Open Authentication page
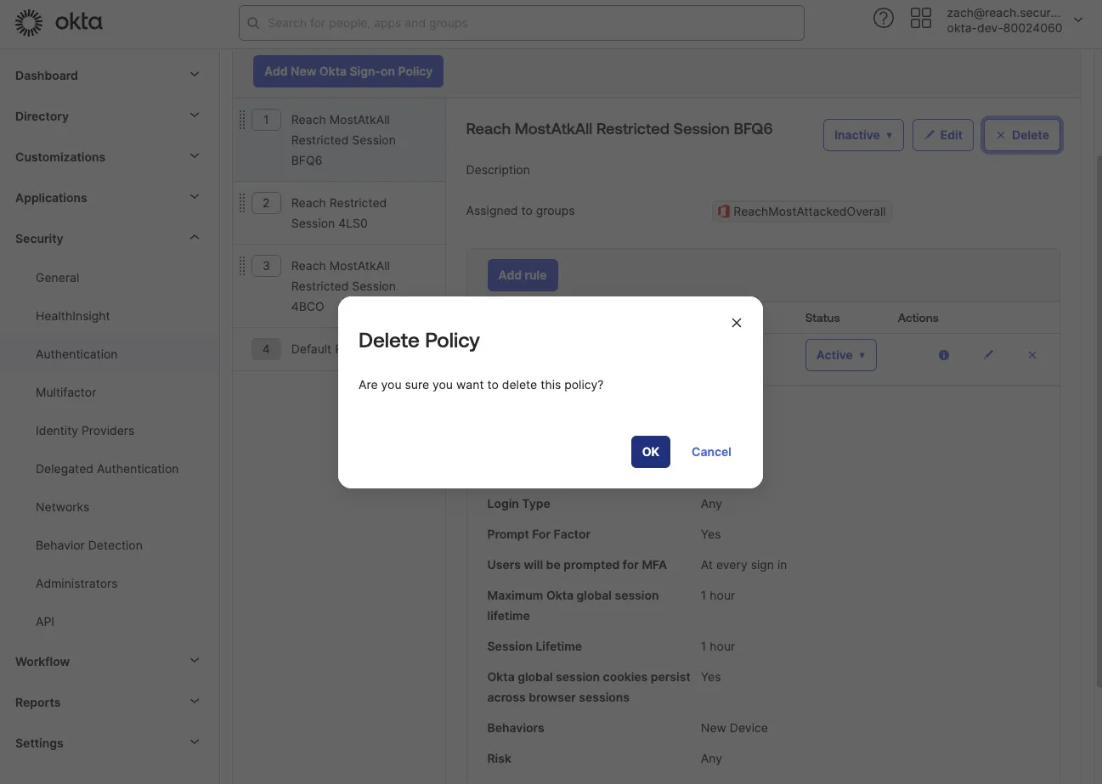Screen dimensions: 1102x784 coord(76,354)
